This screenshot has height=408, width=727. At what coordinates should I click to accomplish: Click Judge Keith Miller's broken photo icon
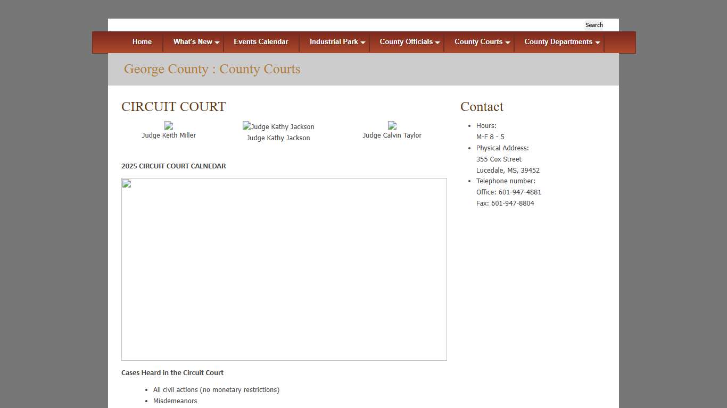click(169, 125)
